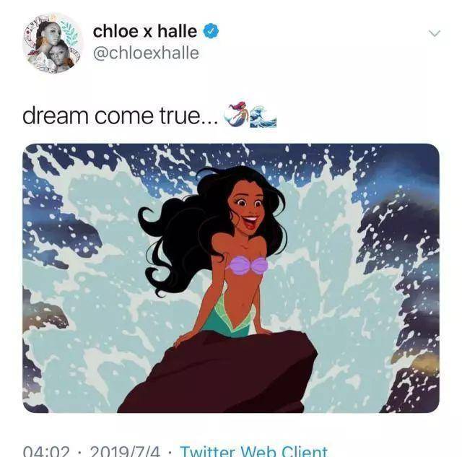Open the tweet options chevron menu
462x457 pixels.
435,33
